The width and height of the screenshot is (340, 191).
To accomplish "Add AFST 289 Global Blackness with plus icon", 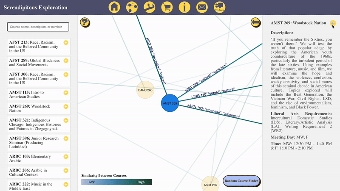I will pyautogui.click(x=66, y=61).
